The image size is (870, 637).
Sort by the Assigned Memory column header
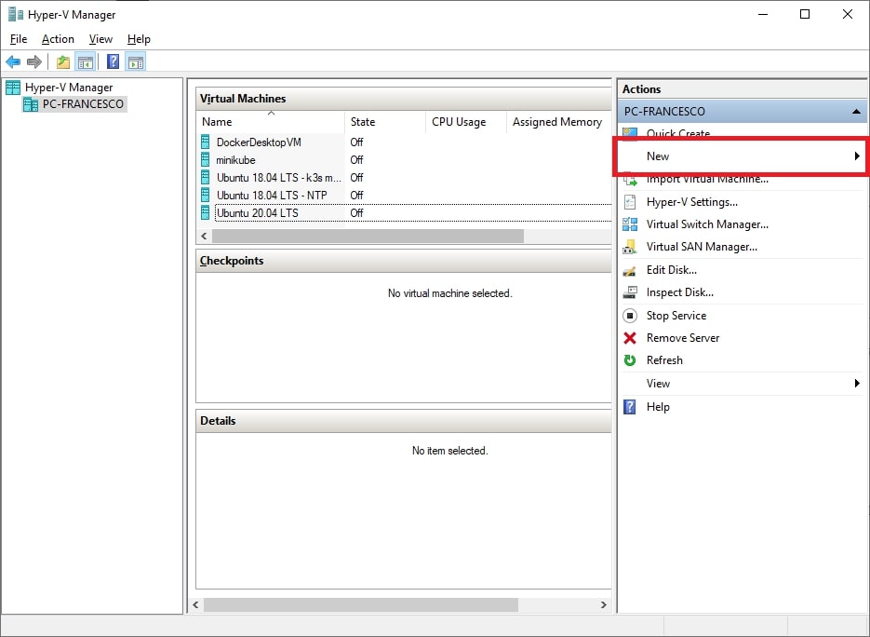click(559, 122)
